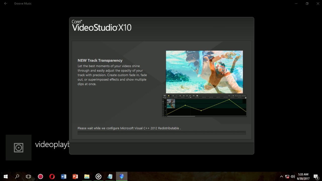Viewport: 322px width, 181px height.
Task: Select the active installer taskbar icon
Action: (122, 176)
